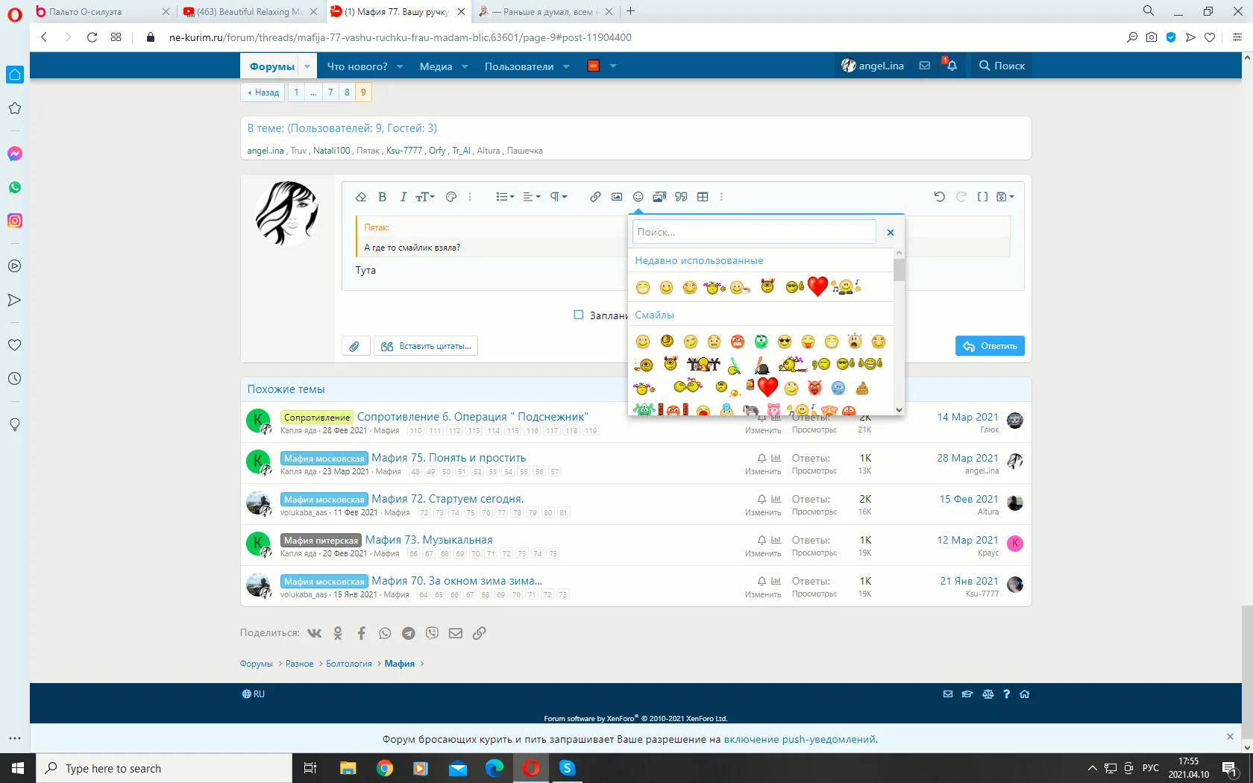Open the Windows Start menu
The height and width of the screenshot is (783, 1253).
point(18,768)
